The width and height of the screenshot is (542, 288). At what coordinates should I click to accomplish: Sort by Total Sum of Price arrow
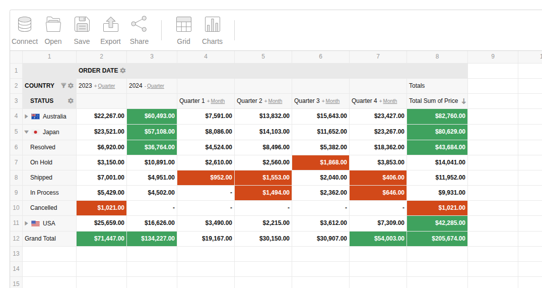coord(463,101)
